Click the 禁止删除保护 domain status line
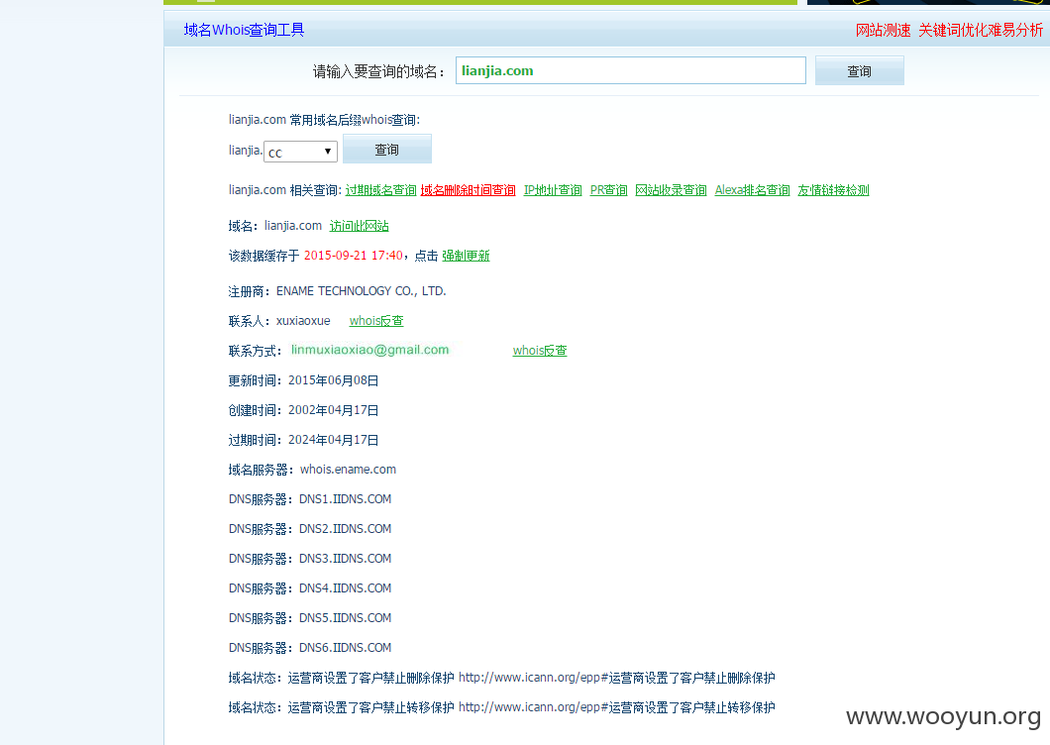The width and height of the screenshot is (1050, 745). 501,678
